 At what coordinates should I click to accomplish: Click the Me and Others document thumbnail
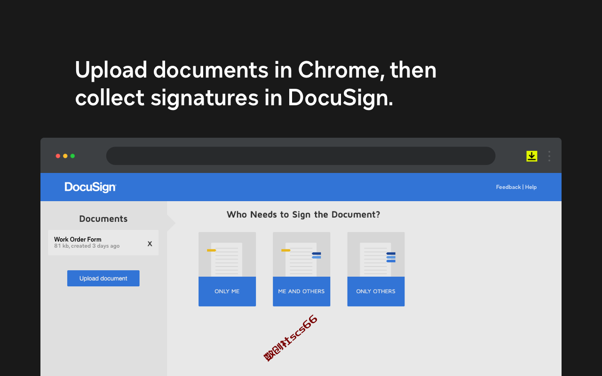tap(301, 254)
